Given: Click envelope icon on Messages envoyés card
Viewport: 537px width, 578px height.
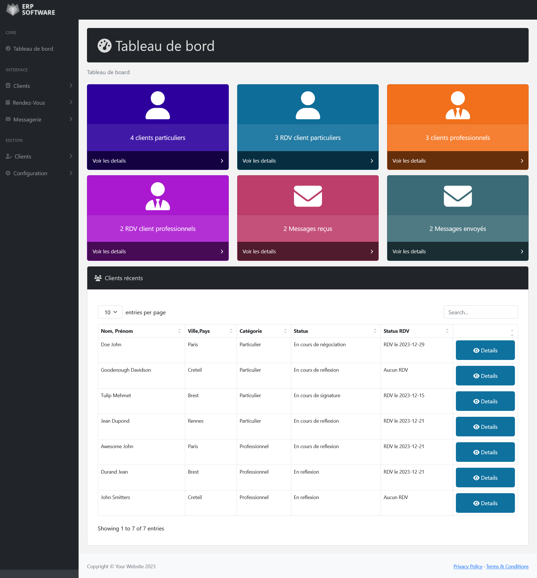Looking at the screenshot, I should 457,196.
